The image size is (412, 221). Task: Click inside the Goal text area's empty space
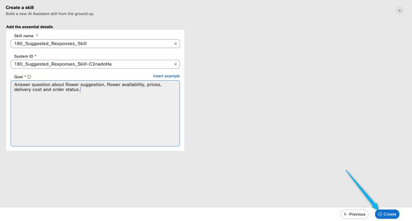95,120
